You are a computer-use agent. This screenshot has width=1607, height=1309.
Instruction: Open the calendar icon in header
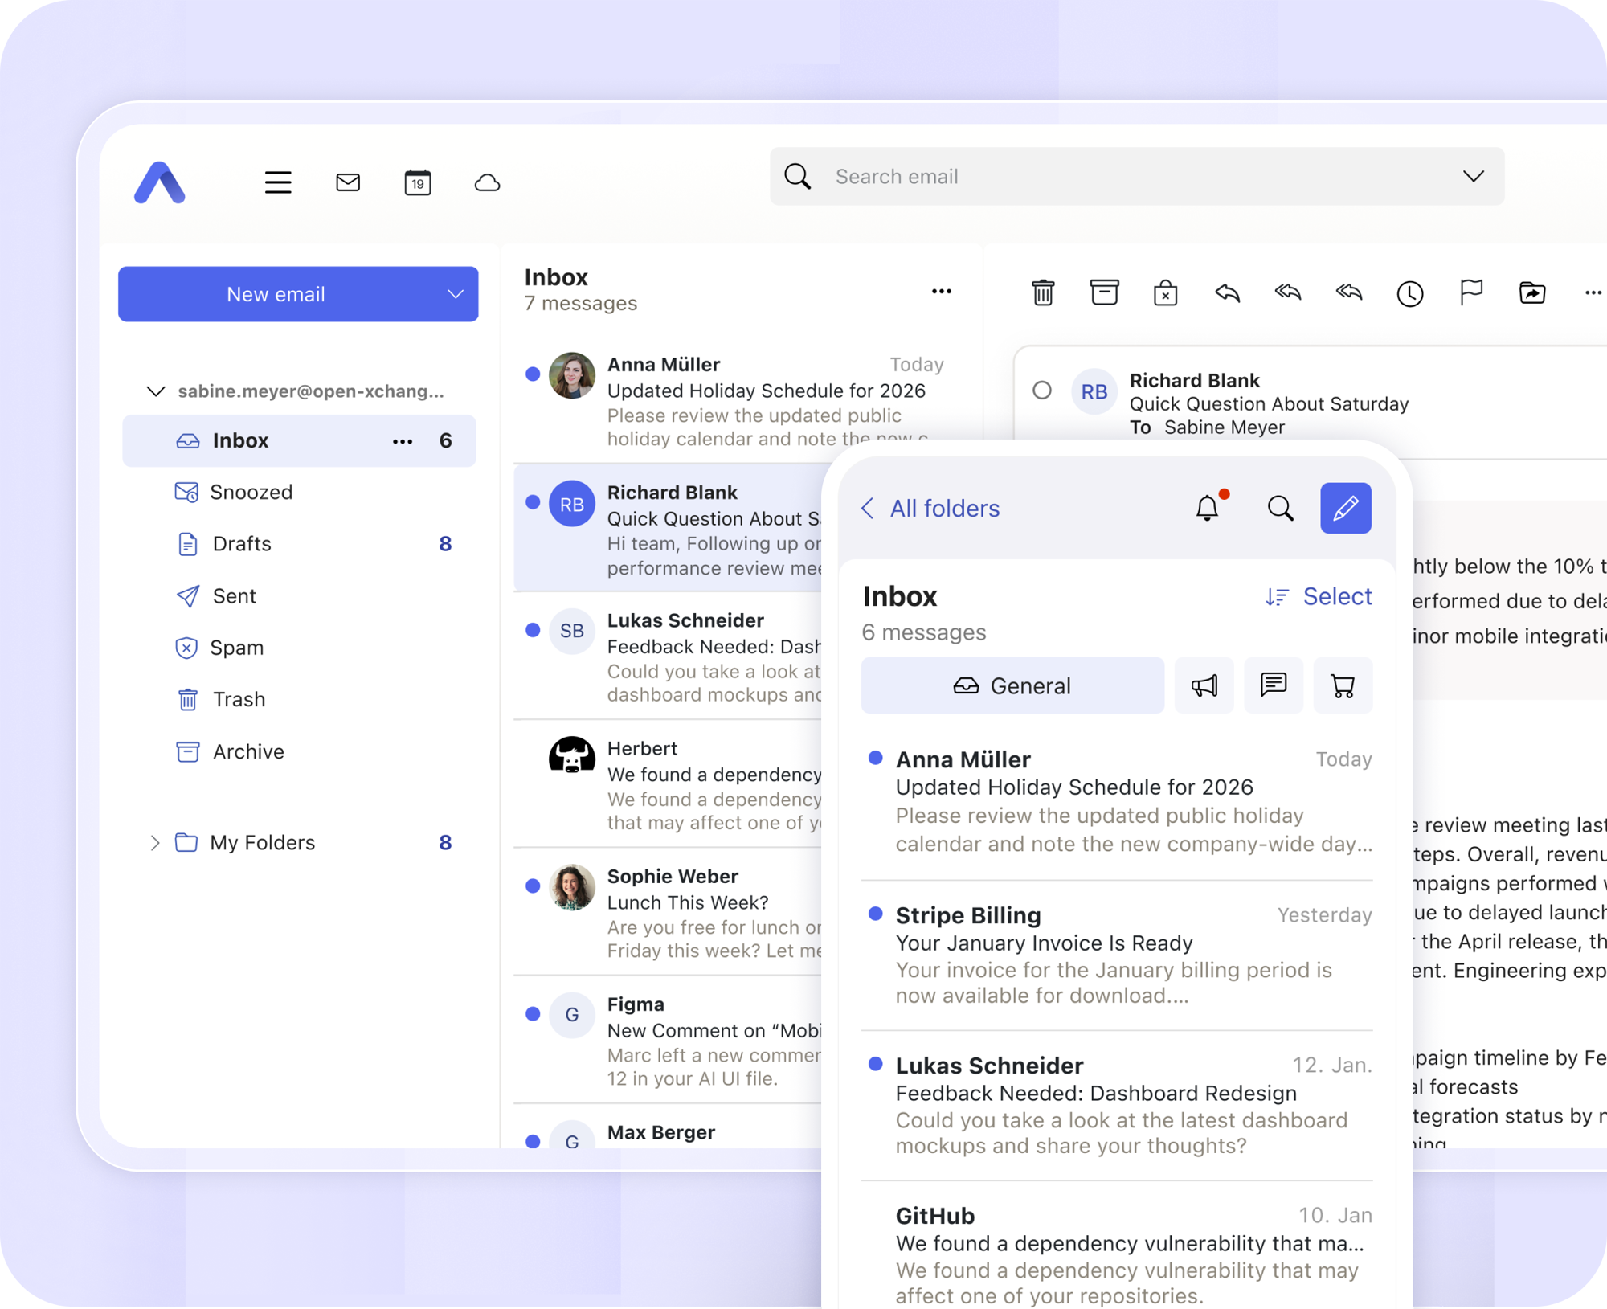tap(417, 182)
